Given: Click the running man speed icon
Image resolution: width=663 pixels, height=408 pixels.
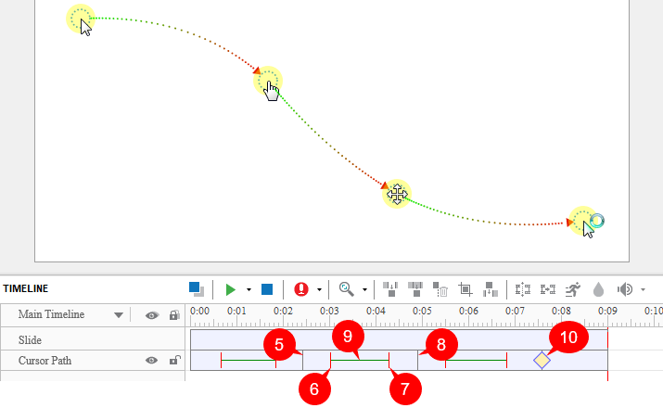Looking at the screenshot, I should [x=573, y=289].
